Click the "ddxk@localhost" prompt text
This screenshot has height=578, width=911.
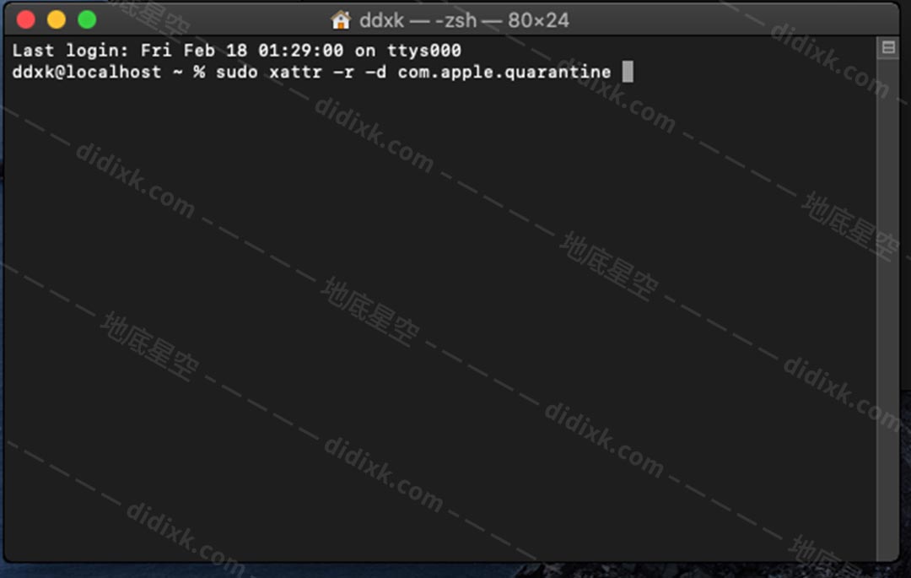pos(87,72)
